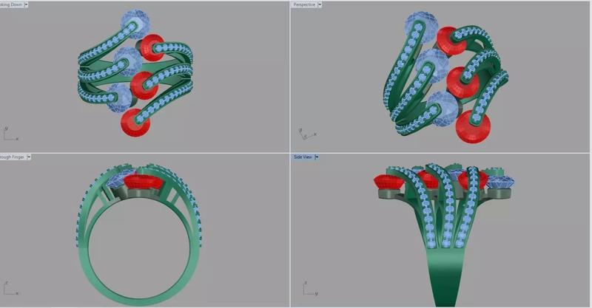Pick the red gem in Through Finger view
The image size is (592, 308).
point(144,182)
